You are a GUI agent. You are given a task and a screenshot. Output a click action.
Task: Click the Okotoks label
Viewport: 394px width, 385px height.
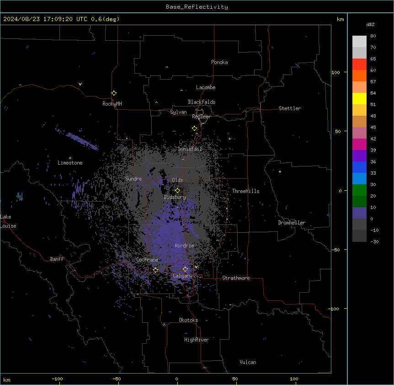pos(188,320)
